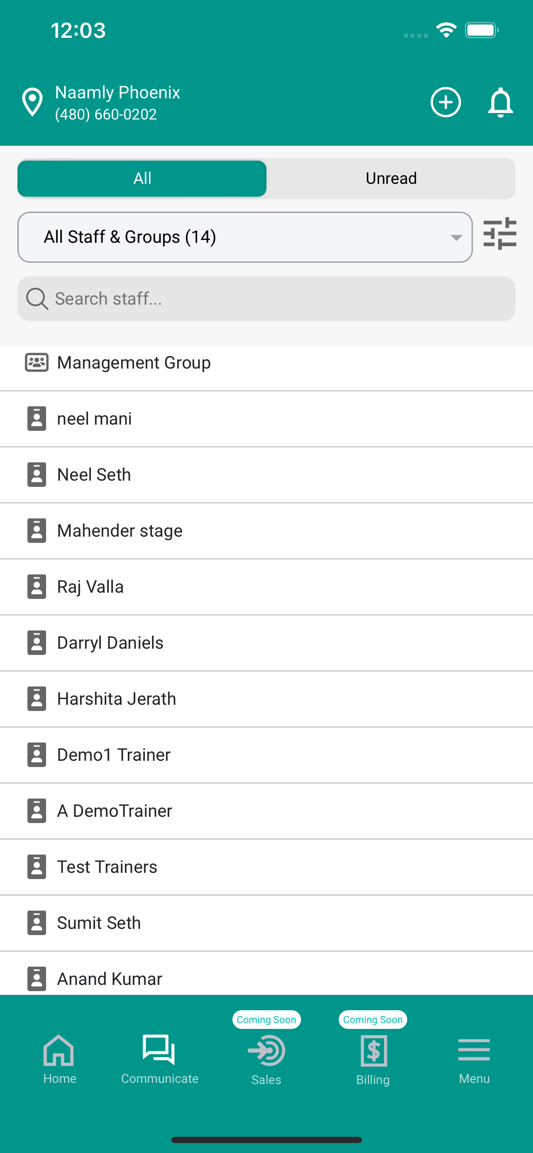Open the filter sliders icon

(500, 233)
